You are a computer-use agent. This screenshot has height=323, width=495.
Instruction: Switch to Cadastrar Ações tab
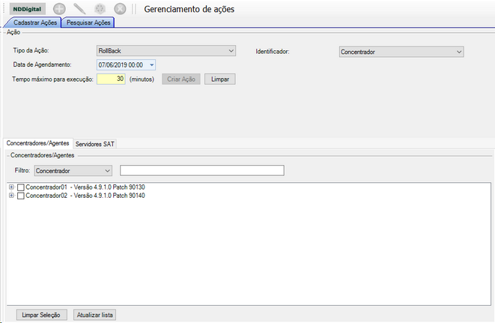pyautogui.click(x=35, y=22)
